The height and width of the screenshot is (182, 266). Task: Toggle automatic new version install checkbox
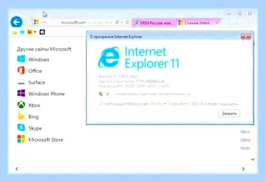(108, 94)
